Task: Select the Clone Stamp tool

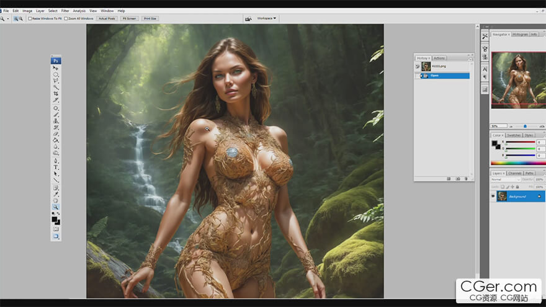Action: (56, 121)
